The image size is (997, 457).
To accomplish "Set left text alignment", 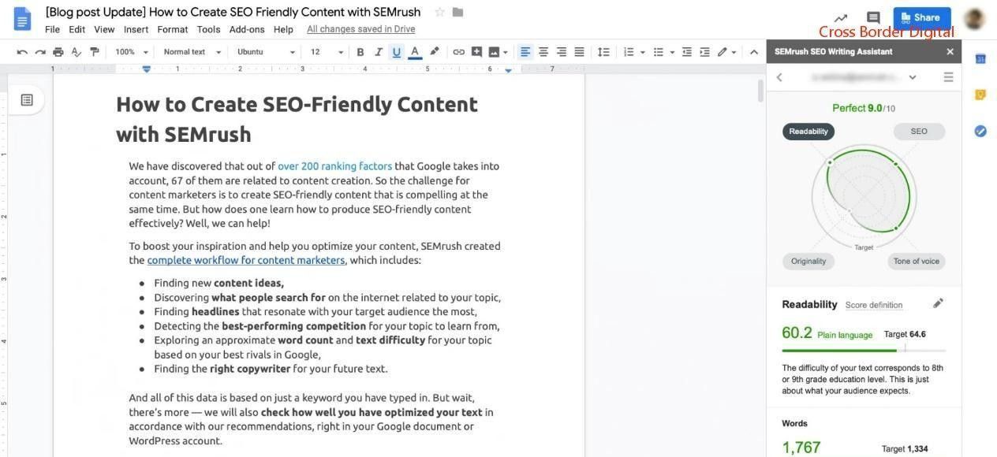I will 525,52.
